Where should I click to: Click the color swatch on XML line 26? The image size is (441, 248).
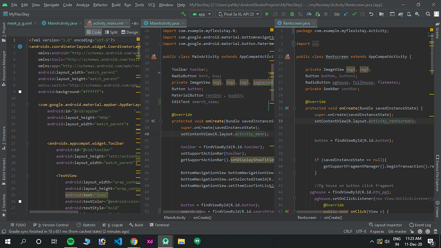coord(20,201)
